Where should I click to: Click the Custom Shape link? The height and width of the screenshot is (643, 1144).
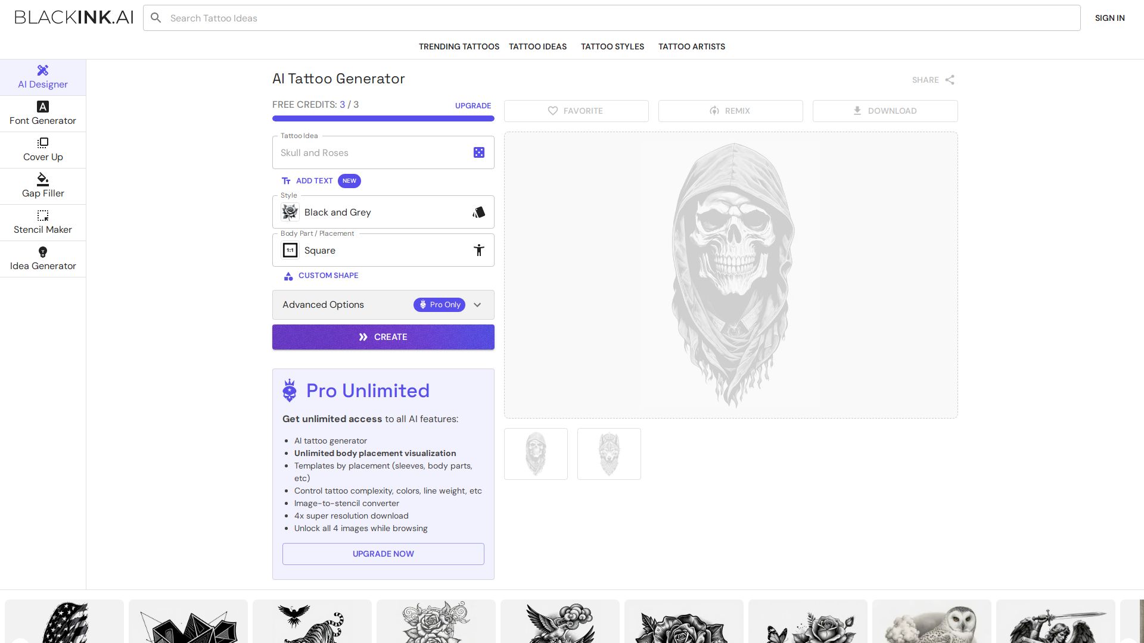click(328, 276)
